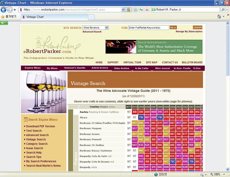Open BULLETIN BOARD link
230x177 pixels.
coord(192,62)
